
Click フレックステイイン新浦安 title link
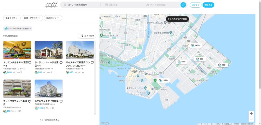coord(15,103)
